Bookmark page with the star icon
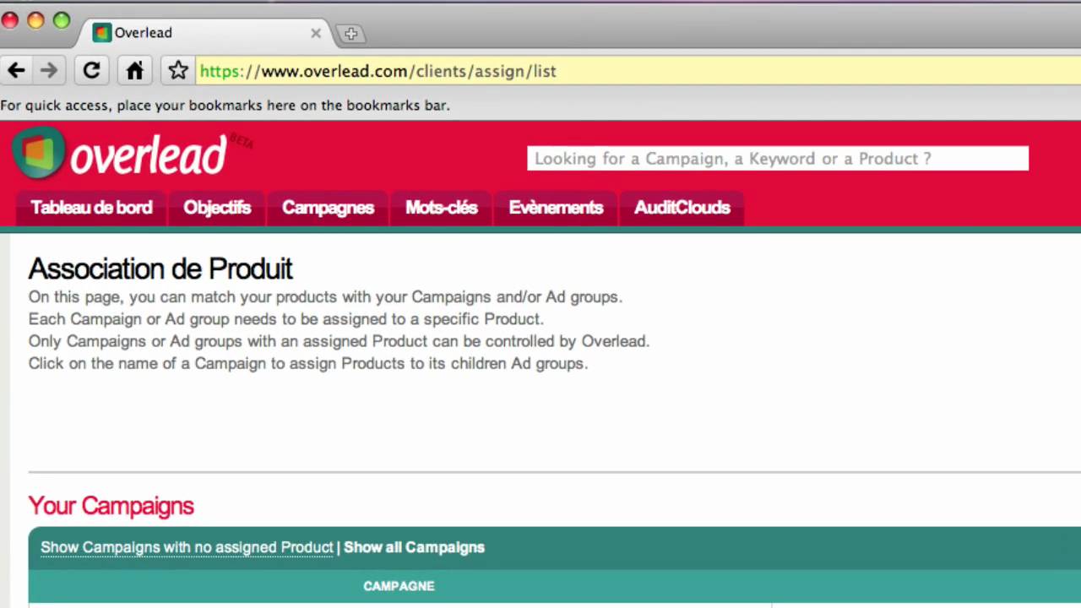 point(177,71)
